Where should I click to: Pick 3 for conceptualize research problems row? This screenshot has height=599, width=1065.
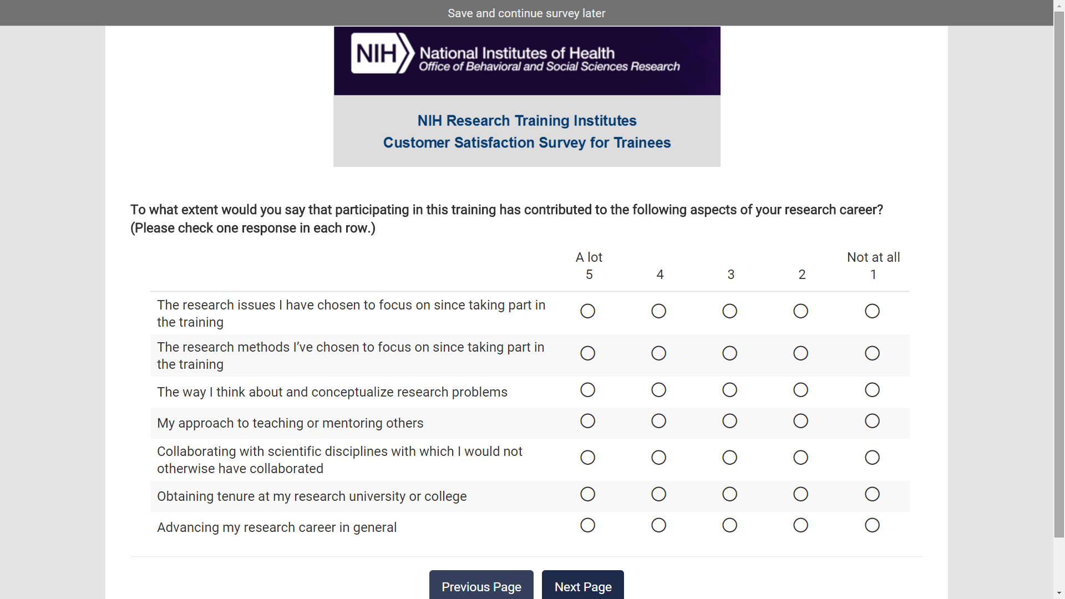pos(729,390)
